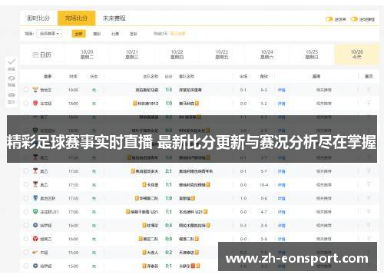Click league icon of the 2:1 match row
This screenshot has width=384, height=278.
pos(35,170)
